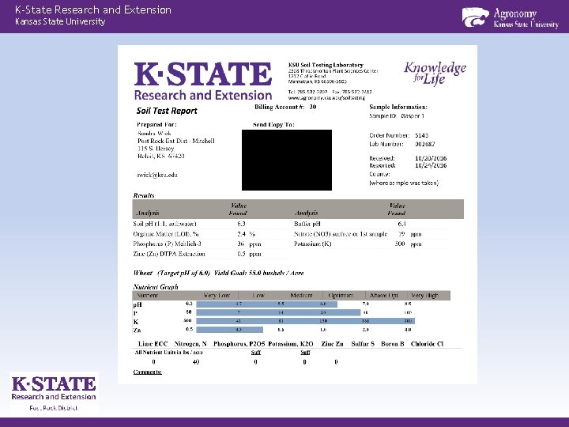This screenshot has height=427, width=569.
Task: Click 'Suff' under Potassium, K2O
Action: (305, 352)
